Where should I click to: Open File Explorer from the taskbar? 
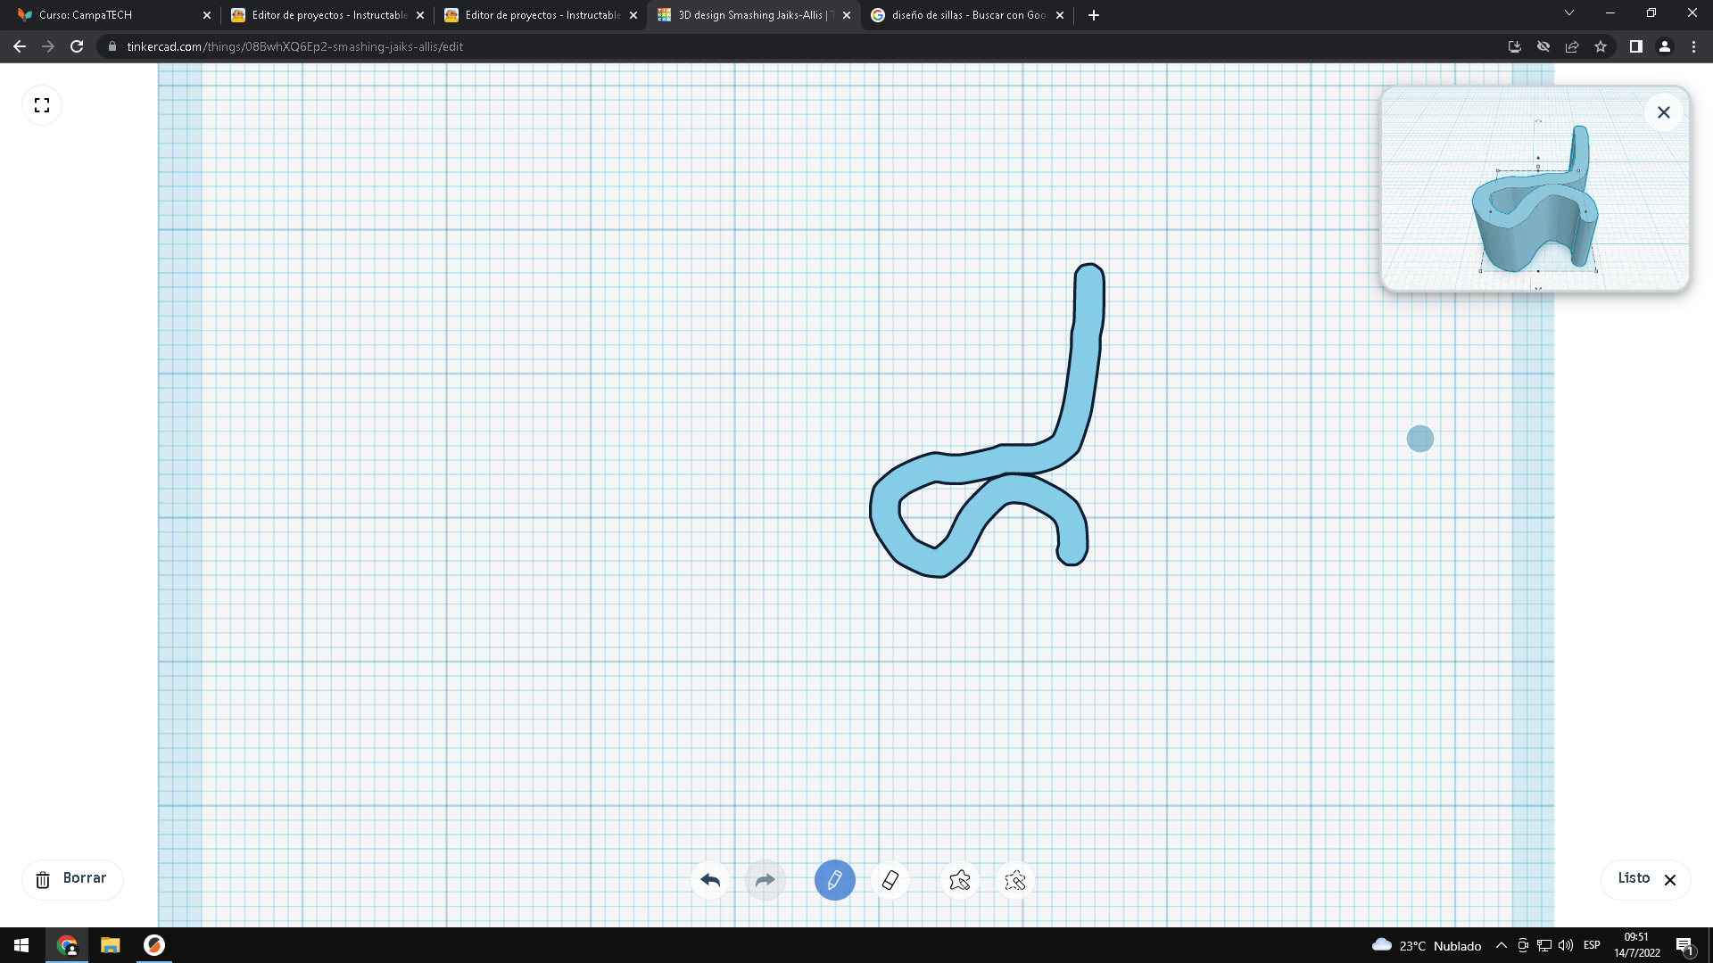click(110, 945)
